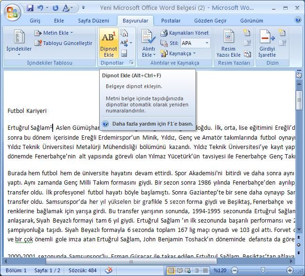The height and width of the screenshot is (276, 305).
Task: Click Resim Yazısı Ekle caption button
Action: tap(228, 44)
